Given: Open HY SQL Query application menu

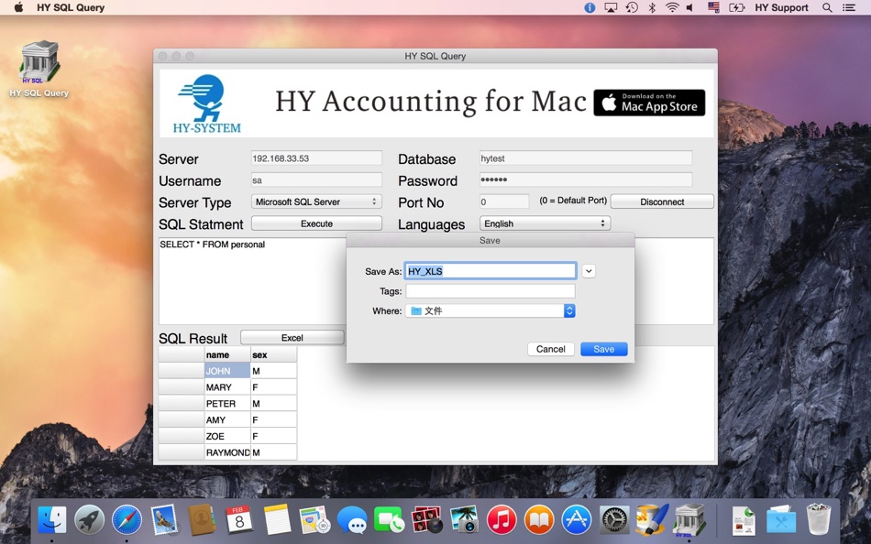Looking at the screenshot, I should coord(71,7).
